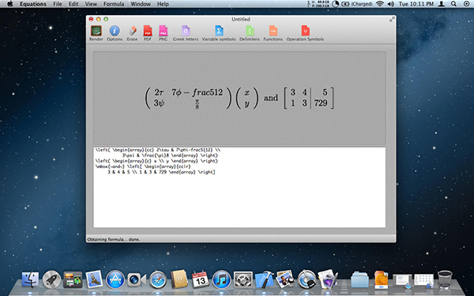Image resolution: width=474 pixels, height=296 pixels.
Task: Click the memory usage status item
Action: (x=318, y=4)
